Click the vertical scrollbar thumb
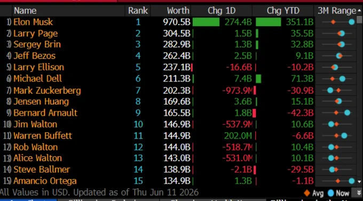This screenshot has height=201, width=363. (359, 20)
